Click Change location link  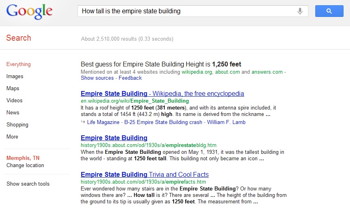pos(25,166)
